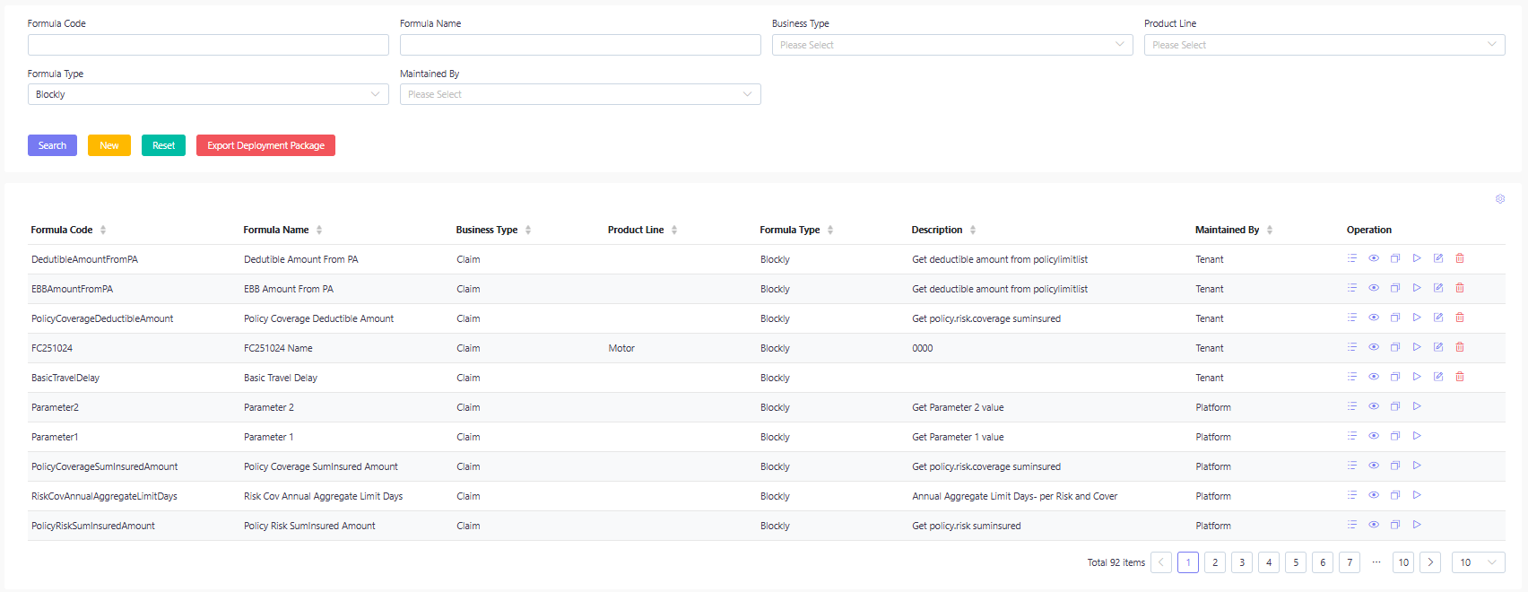View the BasicTravelDelay formula via eye icon
This screenshot has width=1528, height=592.
tap(1374, 377)
